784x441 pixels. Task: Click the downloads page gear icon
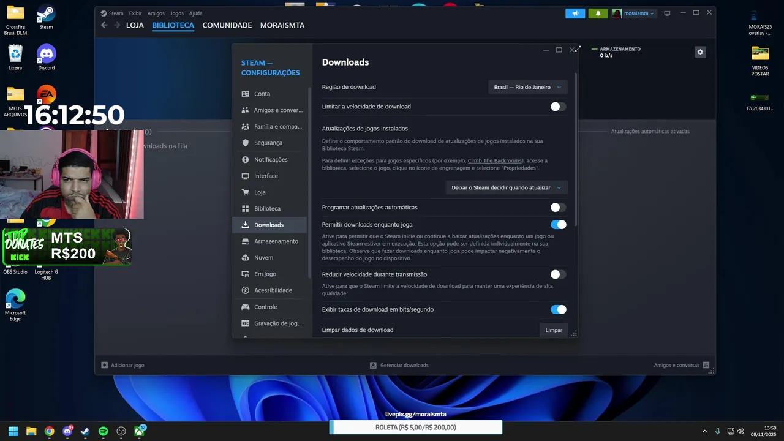700,52
